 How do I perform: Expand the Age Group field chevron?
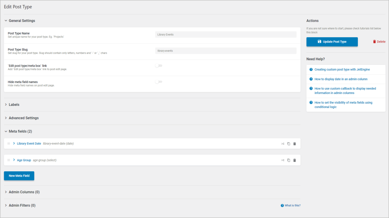[14, 160]
